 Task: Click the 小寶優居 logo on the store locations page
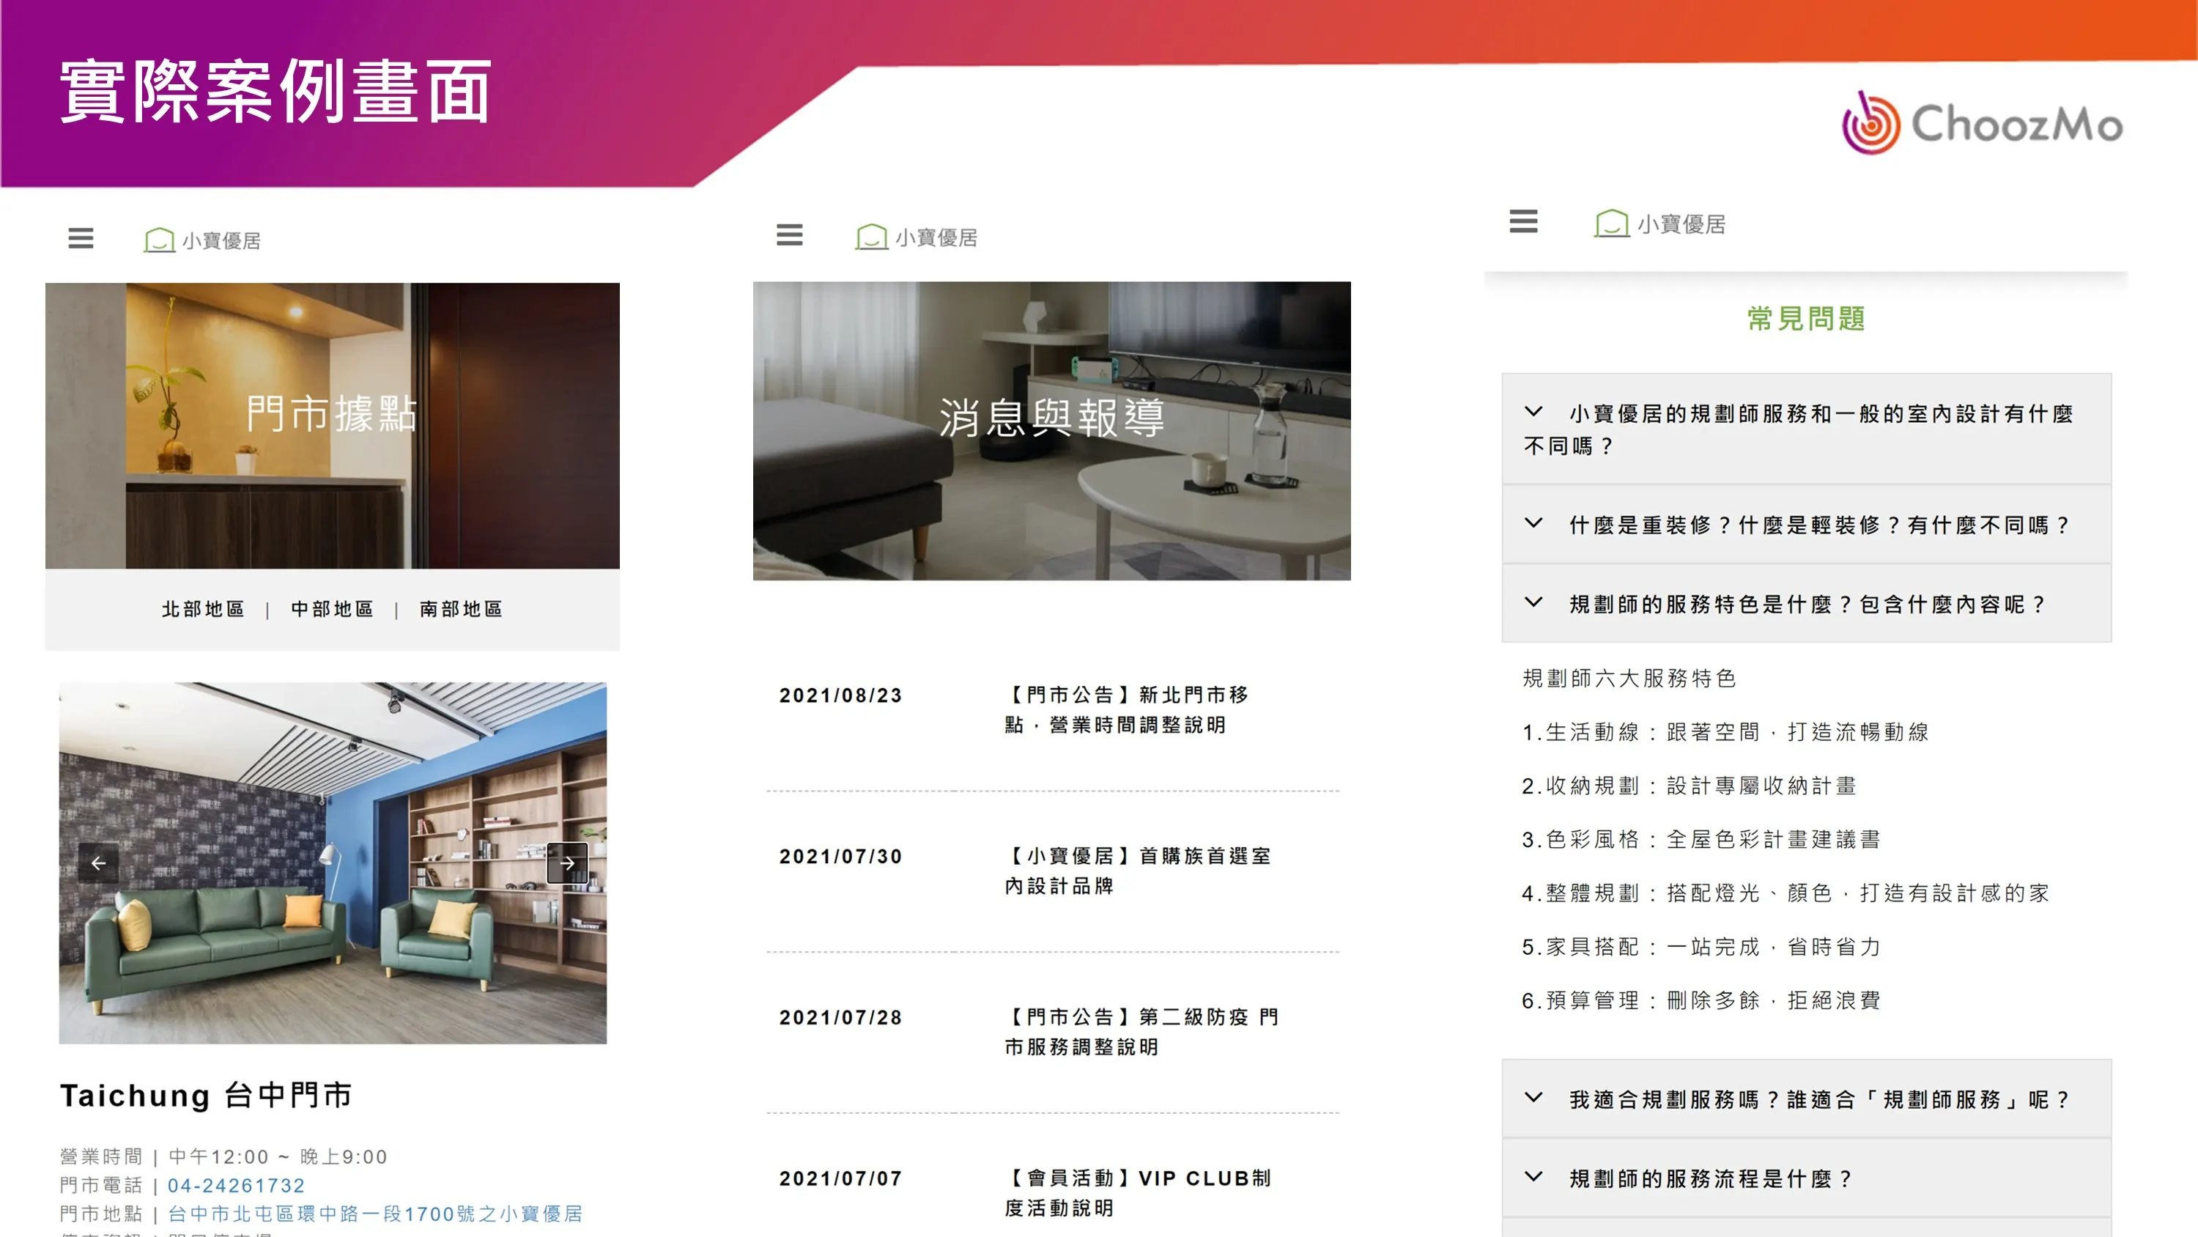[203, 240]
